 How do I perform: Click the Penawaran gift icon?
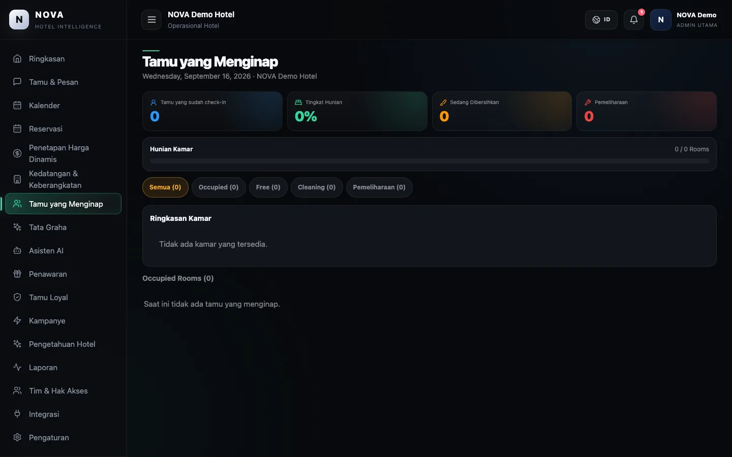tap(17, 274)
